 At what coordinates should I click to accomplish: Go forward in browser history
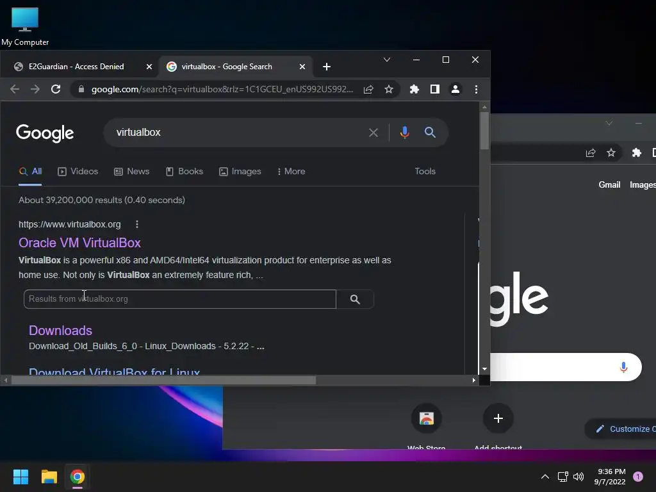coord(35,89)
